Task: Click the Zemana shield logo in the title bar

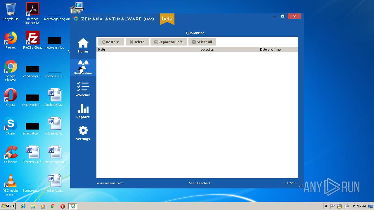Action: [x=76, y=19]
